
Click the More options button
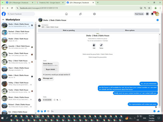coord(130,30)
